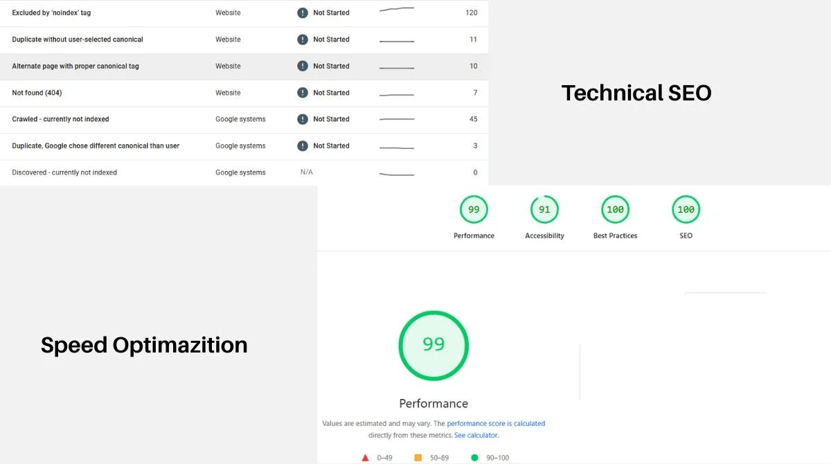831x464 pixels.
Task: Open trend sparkline for 'Not found (404)' row
Action: click(x=397, y=93)
